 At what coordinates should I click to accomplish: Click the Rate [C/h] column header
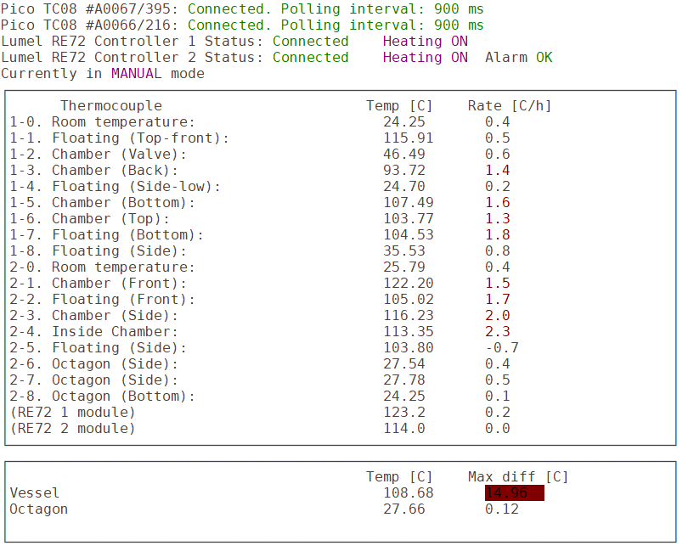click(509, 106)
